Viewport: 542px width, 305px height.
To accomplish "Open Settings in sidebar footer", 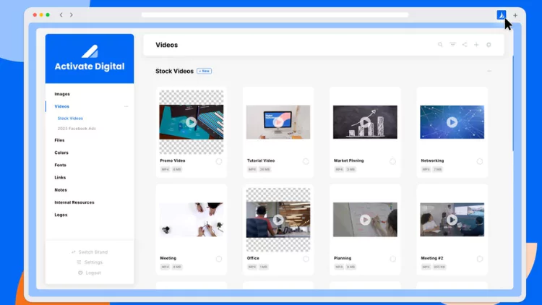I will [90, 262].
